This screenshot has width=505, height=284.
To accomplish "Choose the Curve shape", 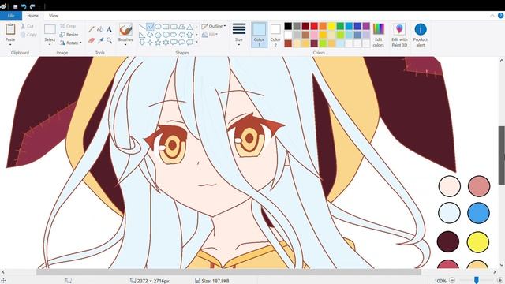I will [x=150, y=27].
